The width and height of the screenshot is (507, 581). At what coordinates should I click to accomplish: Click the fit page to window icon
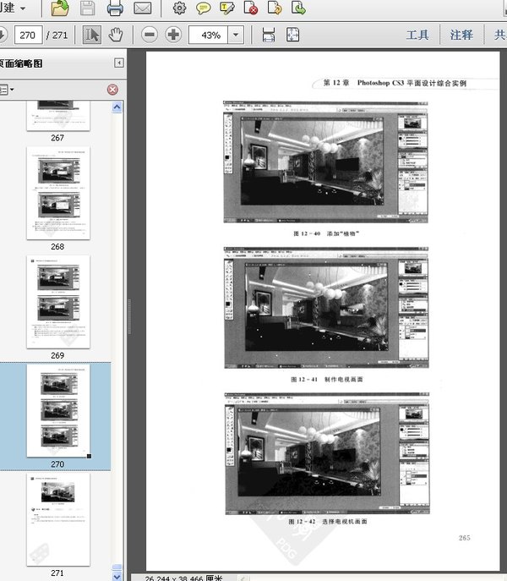click(292, 35)
